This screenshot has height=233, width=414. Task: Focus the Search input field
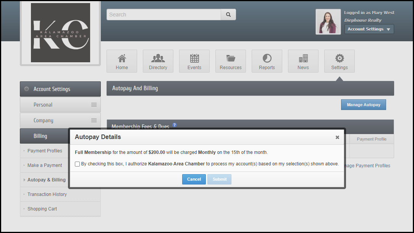point(164,15)
